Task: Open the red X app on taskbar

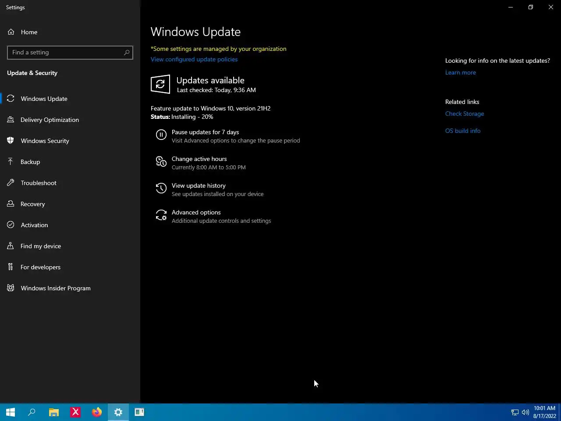Action: [75, 412]
